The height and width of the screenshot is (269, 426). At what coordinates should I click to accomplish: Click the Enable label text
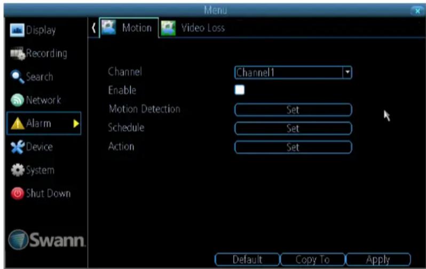tap(122, 90)
